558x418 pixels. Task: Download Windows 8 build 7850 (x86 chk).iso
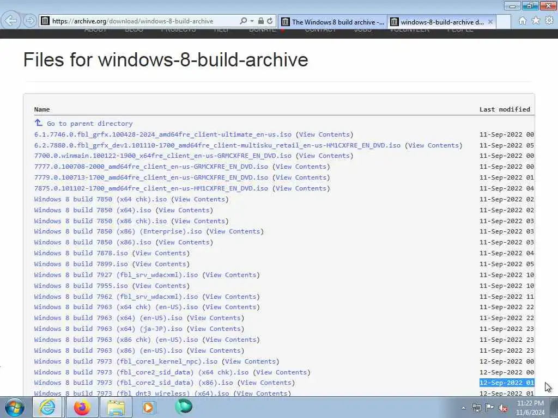(100, 221)
